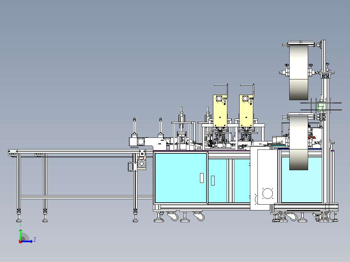Click the green Y axis arrow
Image resolution: width=350 pixels, height=262 pixels.
[20, 234]
